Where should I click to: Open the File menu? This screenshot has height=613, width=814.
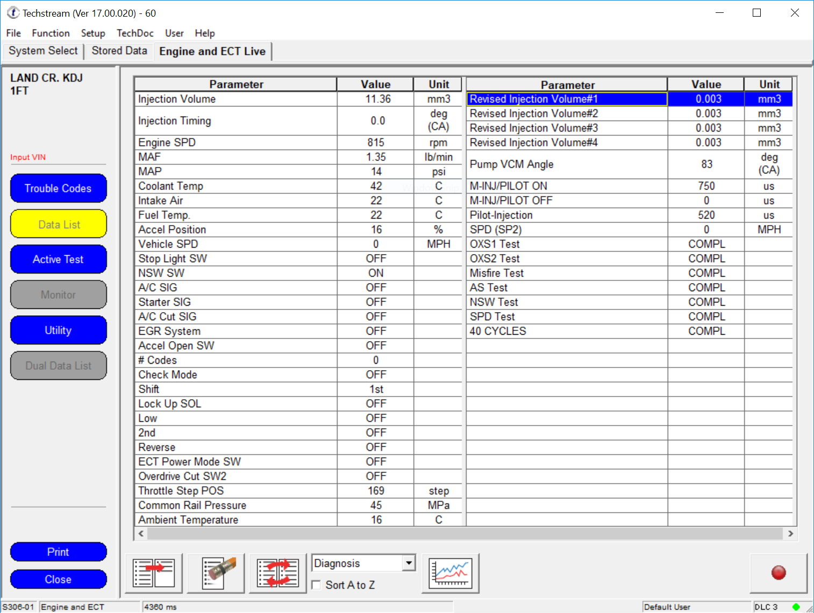tap(13, 33)
